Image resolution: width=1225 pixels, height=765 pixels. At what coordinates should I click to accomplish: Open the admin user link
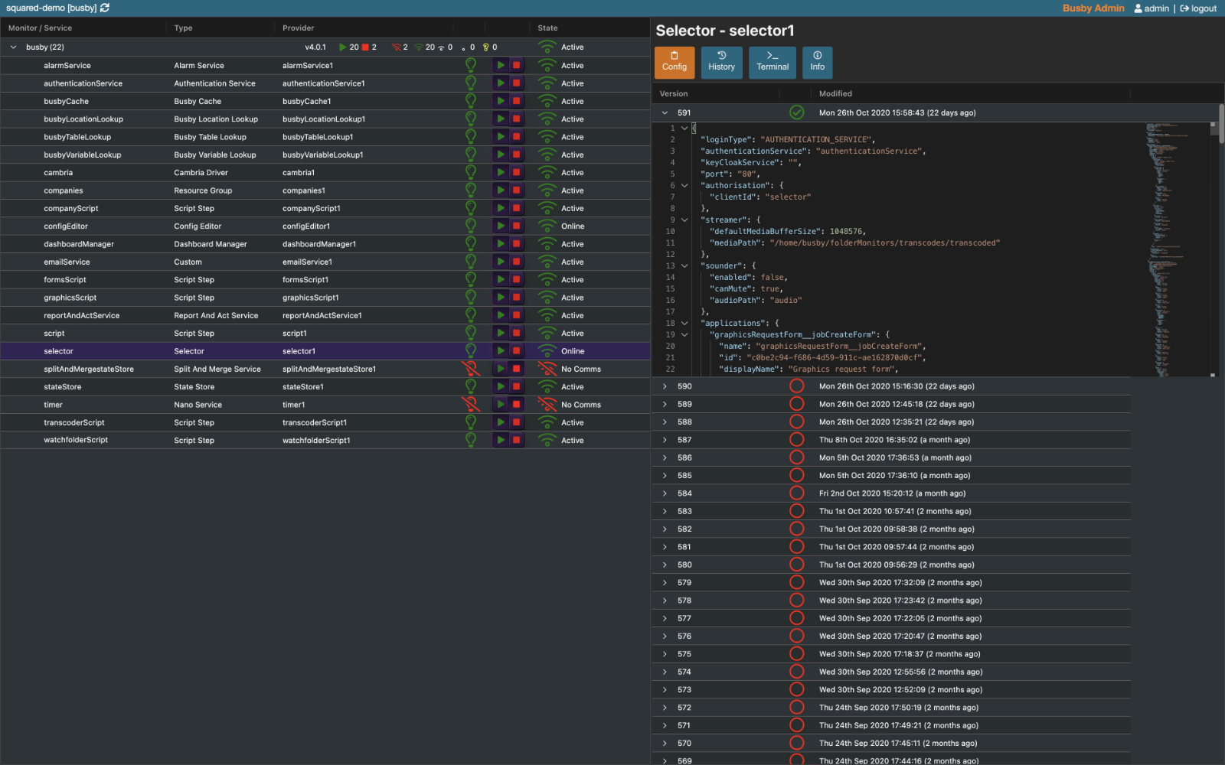tap(1151, 8)
